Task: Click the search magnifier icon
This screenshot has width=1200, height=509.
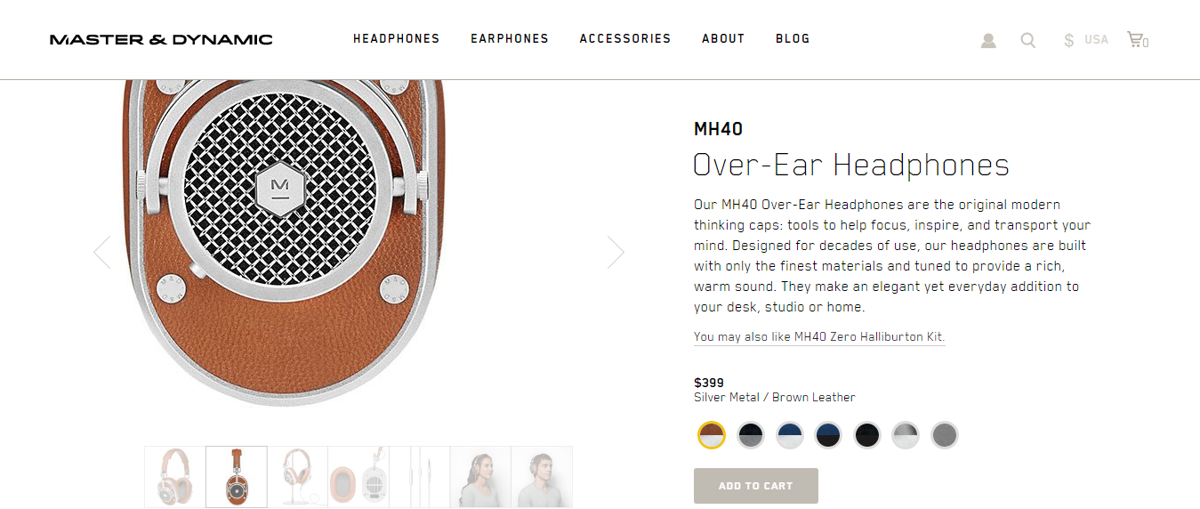Action: [x=1028, y=40]
